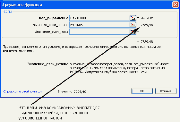The image size is (180, 122).
Task: Click the Значение result text at the bottom
Action: [x=72, y=91]
